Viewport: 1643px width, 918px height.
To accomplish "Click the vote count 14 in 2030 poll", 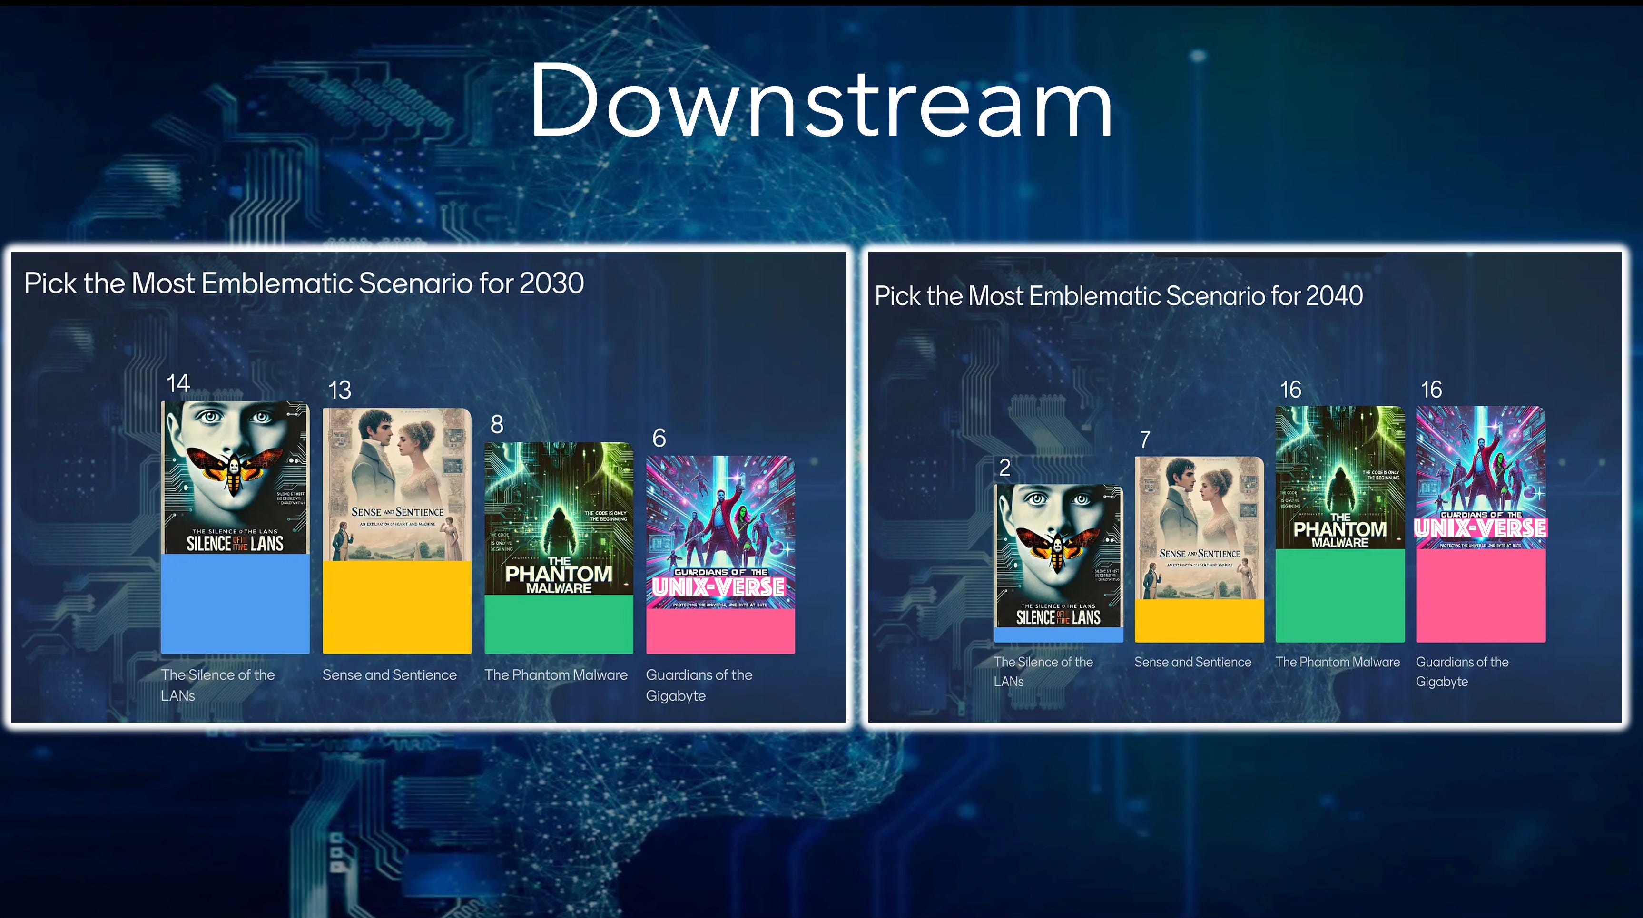I will (178, 383).
